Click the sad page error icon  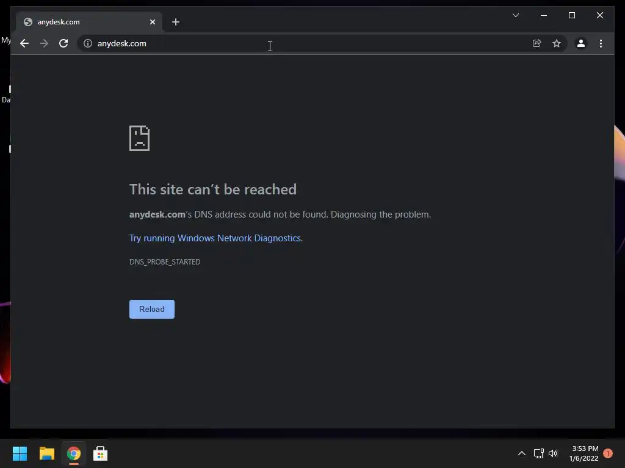coord(140,138)
